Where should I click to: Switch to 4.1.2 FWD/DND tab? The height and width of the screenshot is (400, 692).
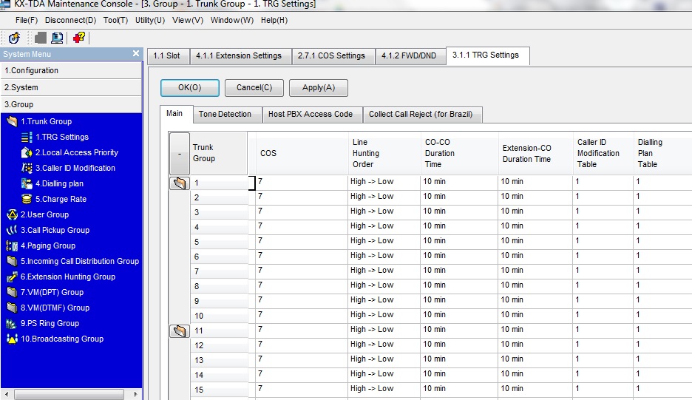(410, 56)
